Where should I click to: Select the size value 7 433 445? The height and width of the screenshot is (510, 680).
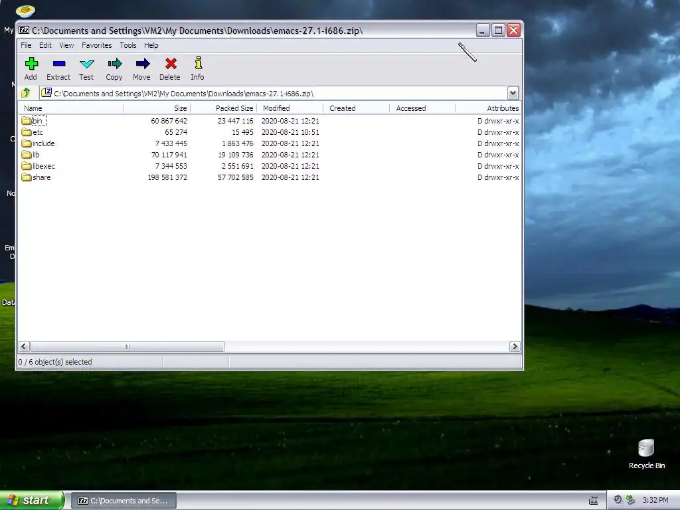click(171, 143)
